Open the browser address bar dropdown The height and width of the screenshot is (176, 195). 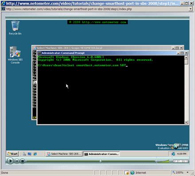coord(191,9)
